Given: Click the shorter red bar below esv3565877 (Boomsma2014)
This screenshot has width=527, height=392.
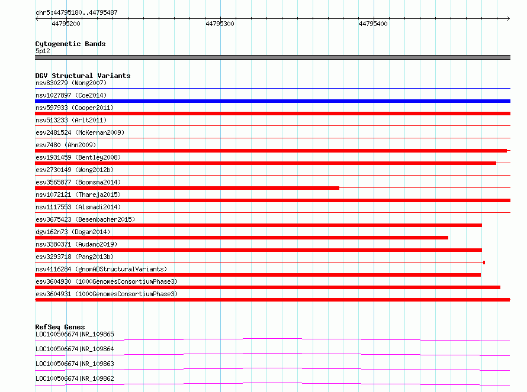Looking at the screenshot, I should click(187, 188).
